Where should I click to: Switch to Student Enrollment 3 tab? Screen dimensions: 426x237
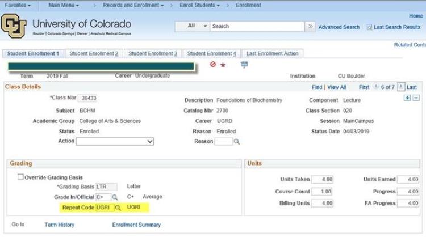153,54
